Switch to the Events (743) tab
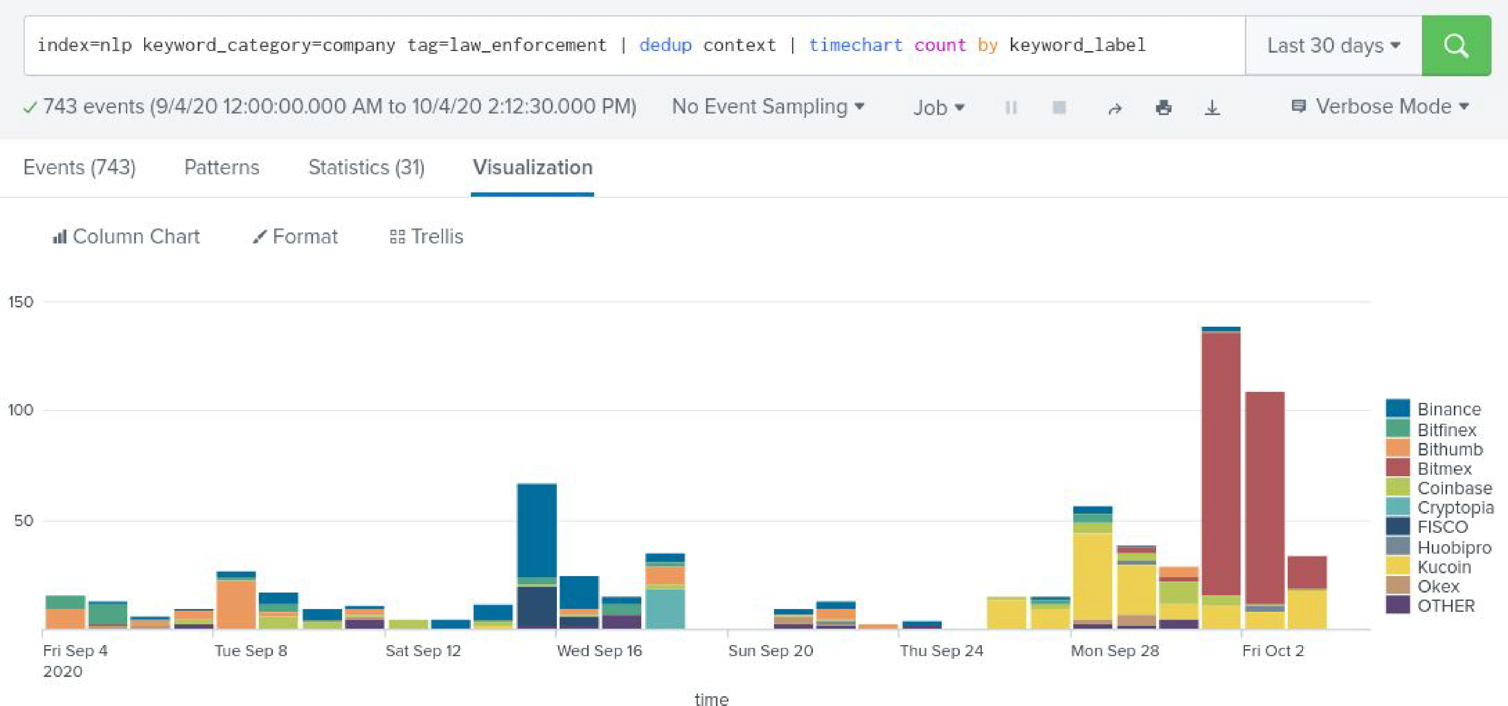 coord(80,167)
